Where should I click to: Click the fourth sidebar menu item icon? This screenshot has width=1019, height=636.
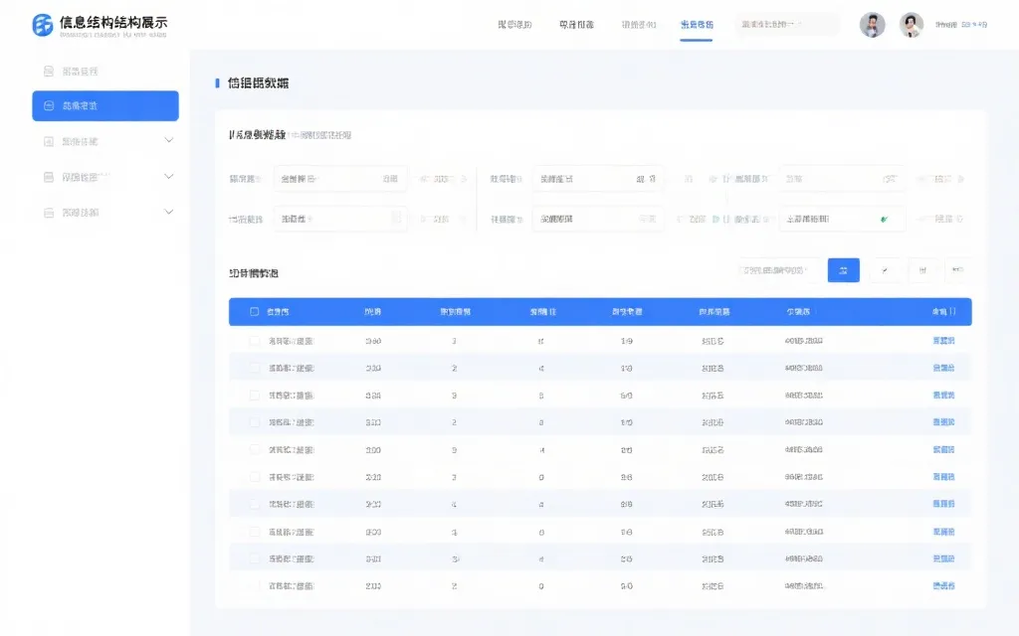[49, 177]
